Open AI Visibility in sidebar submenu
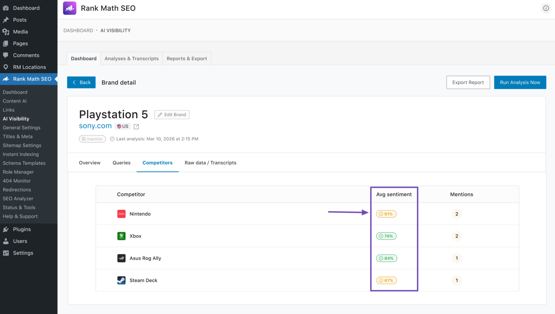The image size is (555, 314). click(x=16, y=119)
